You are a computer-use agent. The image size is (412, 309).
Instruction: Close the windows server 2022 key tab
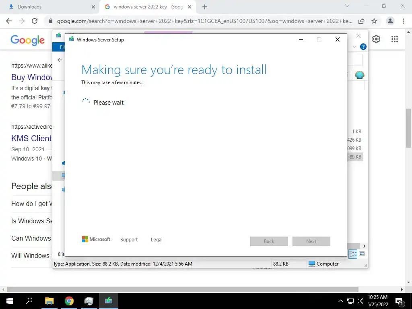click(x=190, y=7)
